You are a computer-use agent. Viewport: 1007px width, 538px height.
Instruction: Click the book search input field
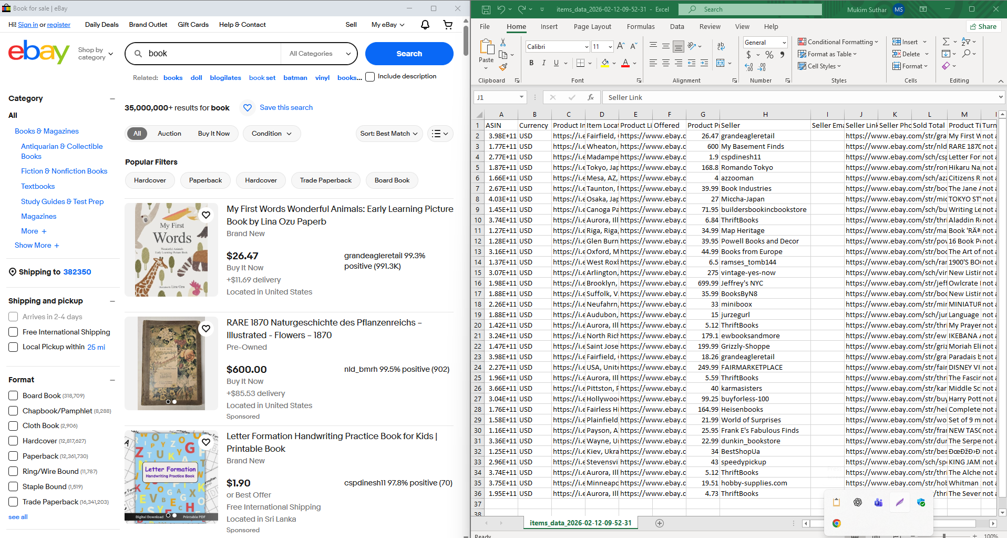pos(210,54)
